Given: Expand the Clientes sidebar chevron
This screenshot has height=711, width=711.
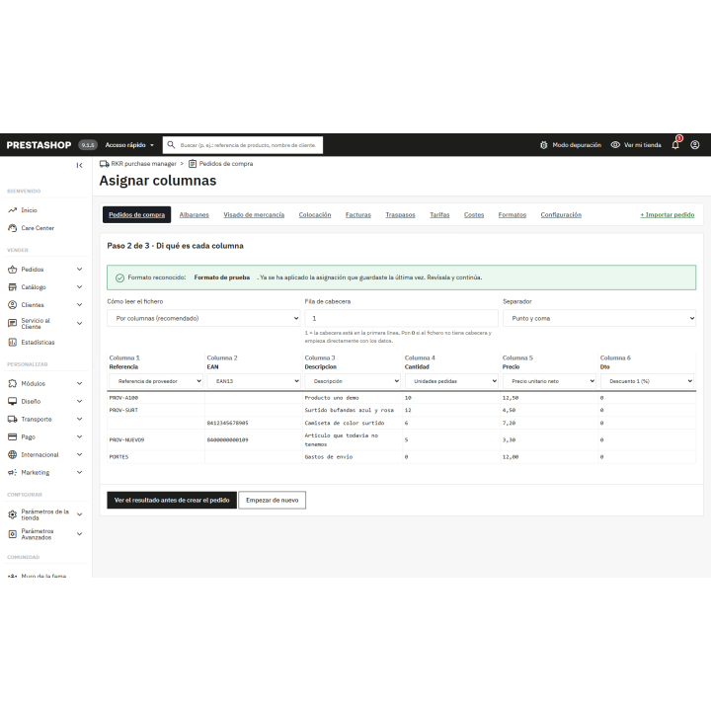Looking at the screenshot, I should click(x=79, y=305).
